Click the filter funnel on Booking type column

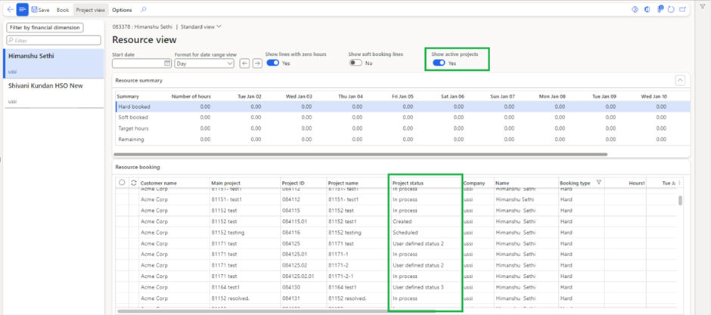tap(599, 183)
